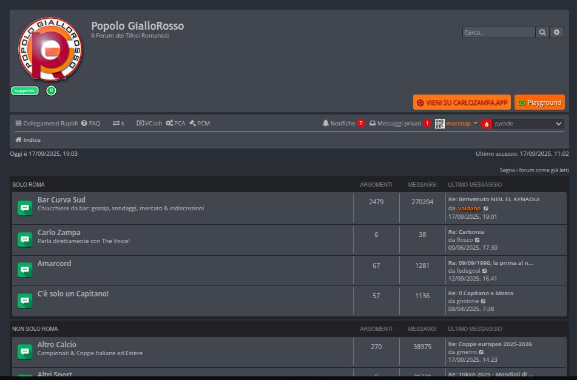Click the search magnifier icon
577x380 pixels.
click(542, 33)
